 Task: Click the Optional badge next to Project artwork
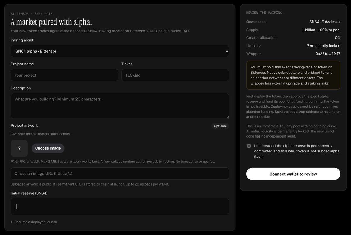[x=220, y=126]
